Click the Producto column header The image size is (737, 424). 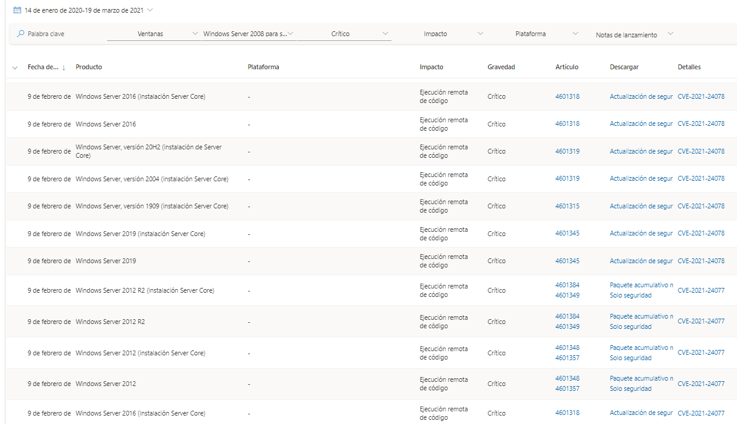(x=89, y=67)
